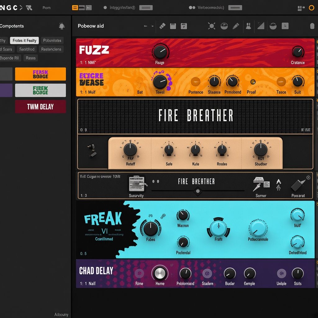
Task: Click the half-circle bowl icon in toolbar
Action: tap(273, 26)
